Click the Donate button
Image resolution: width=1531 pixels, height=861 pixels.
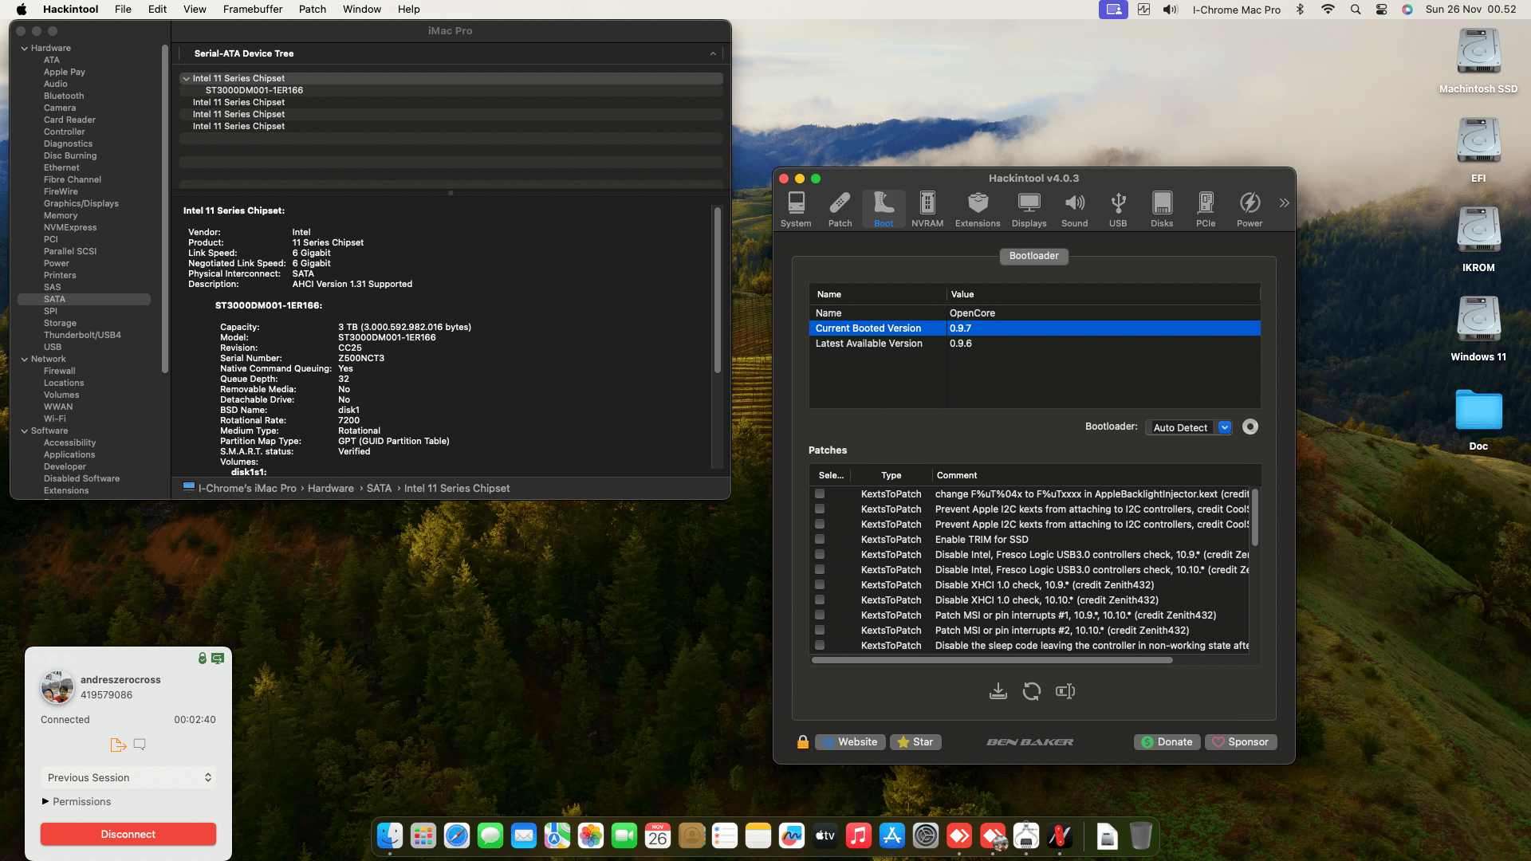point(1167,742)
